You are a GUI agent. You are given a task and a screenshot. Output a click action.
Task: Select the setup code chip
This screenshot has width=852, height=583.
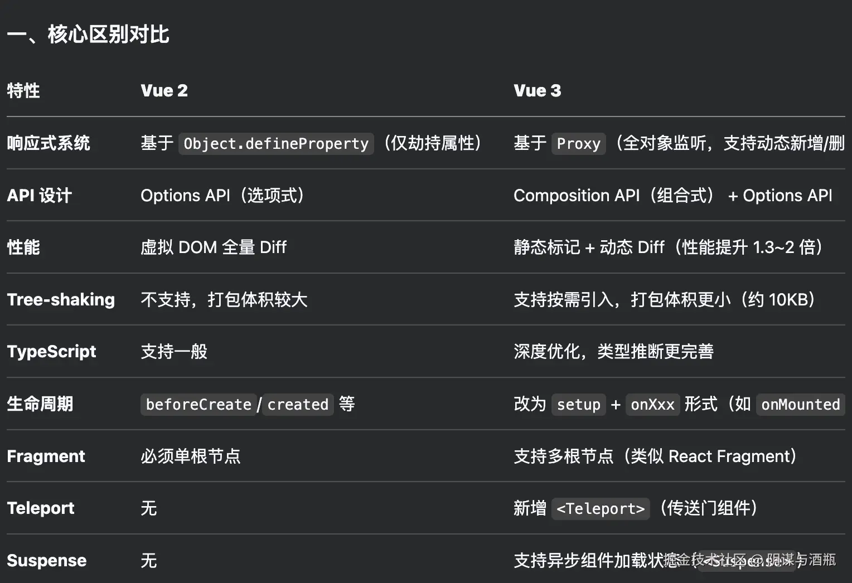(578, 405)
